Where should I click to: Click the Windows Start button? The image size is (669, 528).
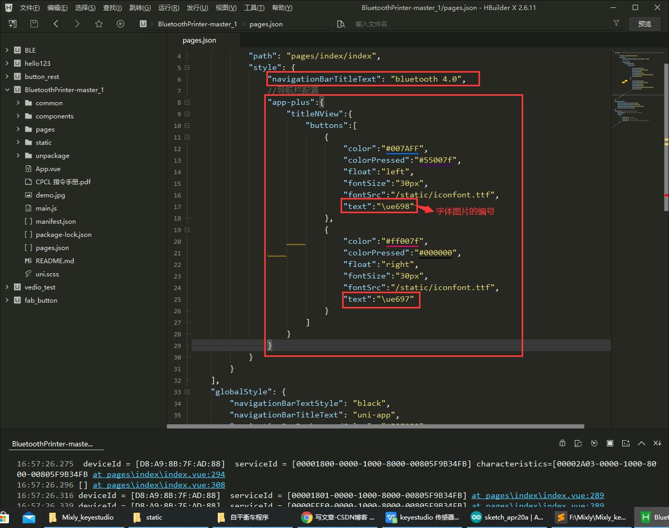tap(4, 517)
